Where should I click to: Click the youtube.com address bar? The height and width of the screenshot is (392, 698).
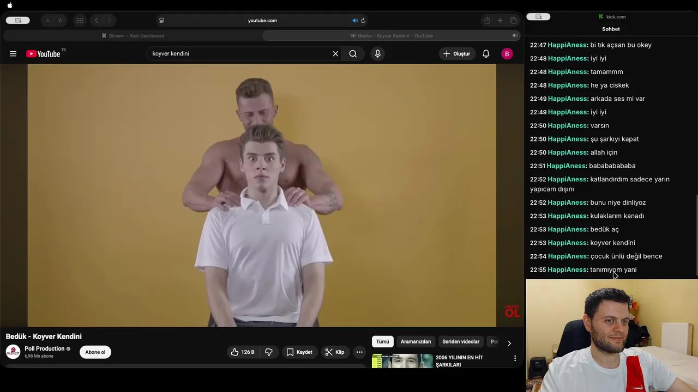[262, 21]
